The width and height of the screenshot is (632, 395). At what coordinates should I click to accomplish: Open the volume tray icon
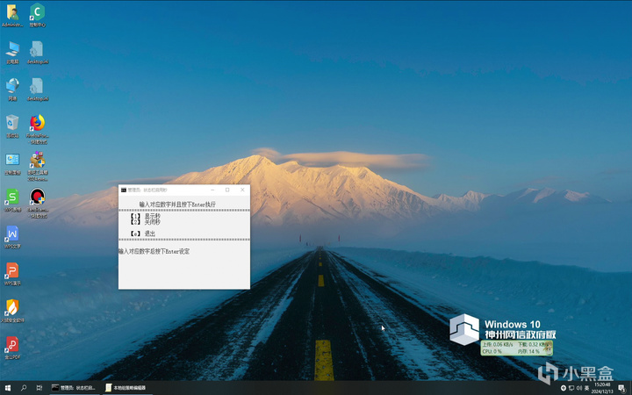click(579, 388)
